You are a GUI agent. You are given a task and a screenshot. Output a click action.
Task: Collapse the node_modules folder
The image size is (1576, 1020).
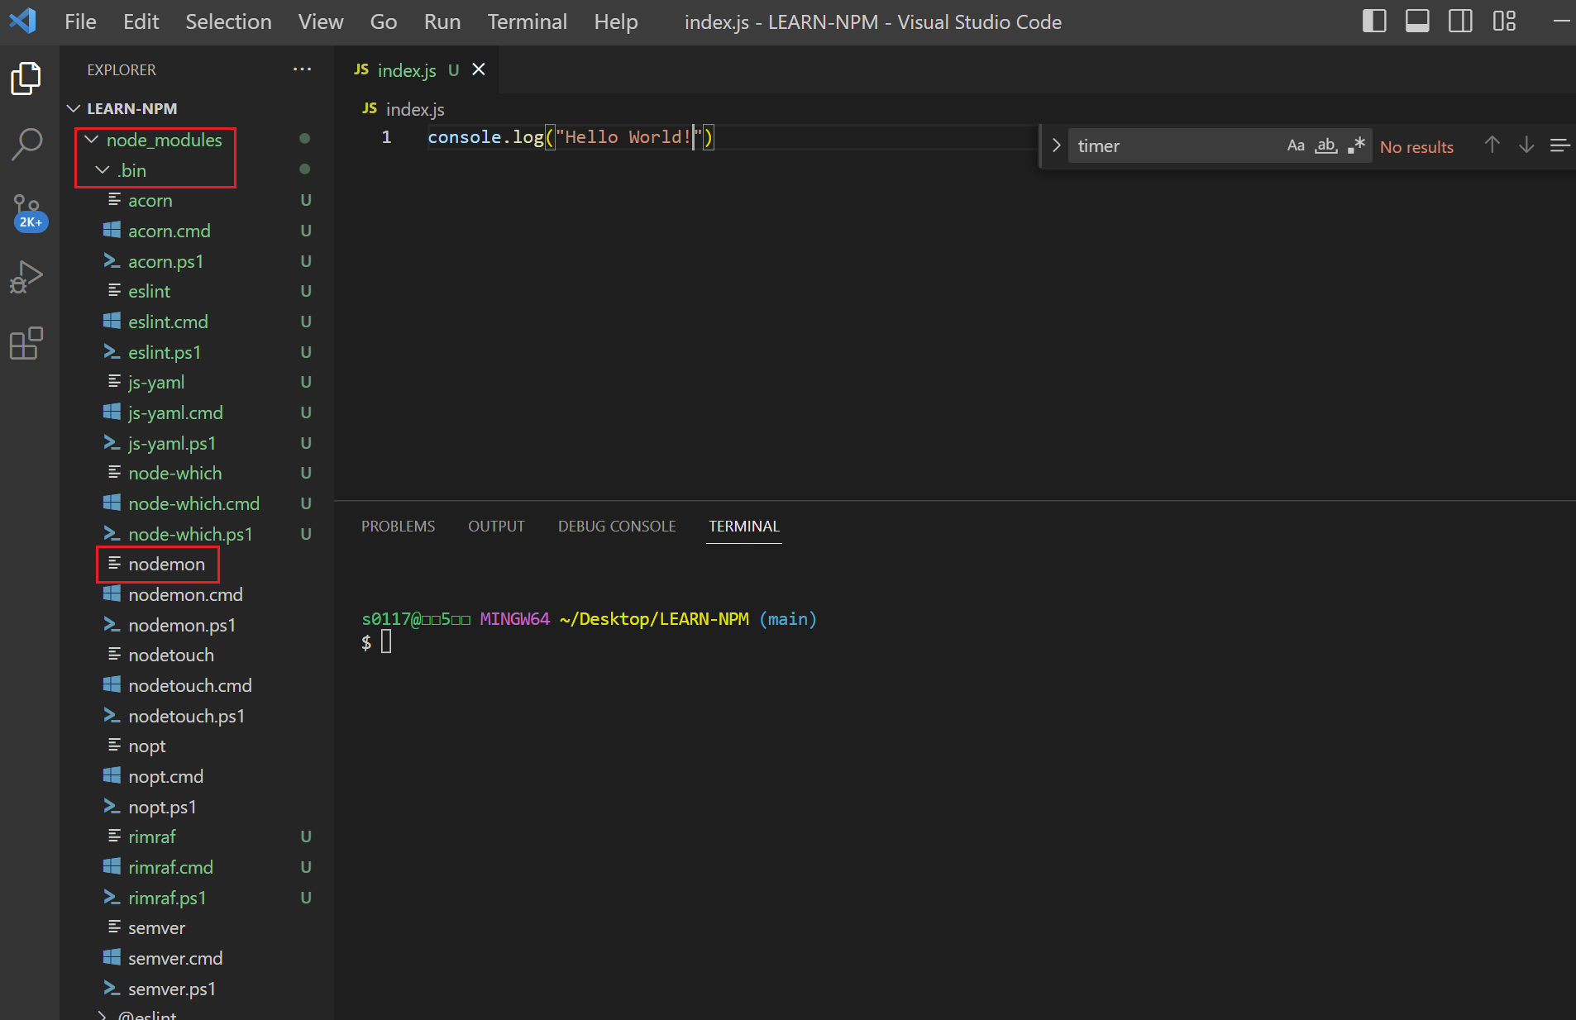197,140
